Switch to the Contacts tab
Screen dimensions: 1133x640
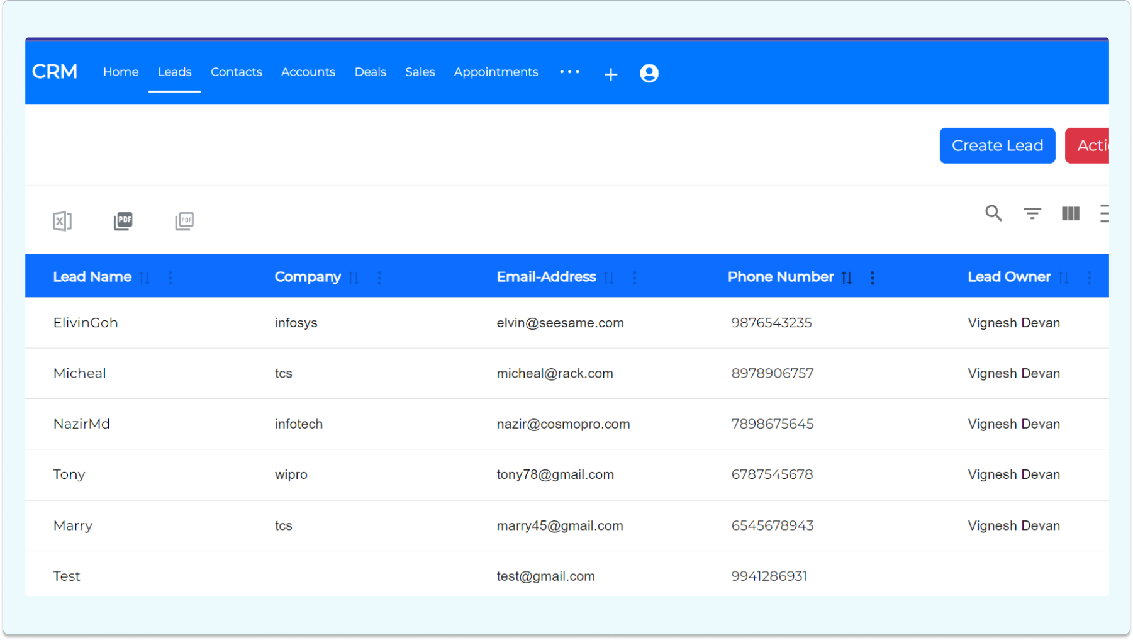pyautogui.click(x=236, y=72)
